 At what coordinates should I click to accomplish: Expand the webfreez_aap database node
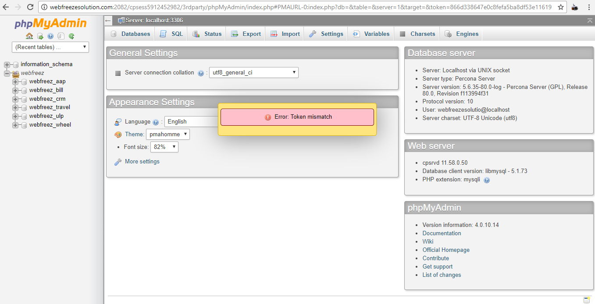click(x=15, y=82)
